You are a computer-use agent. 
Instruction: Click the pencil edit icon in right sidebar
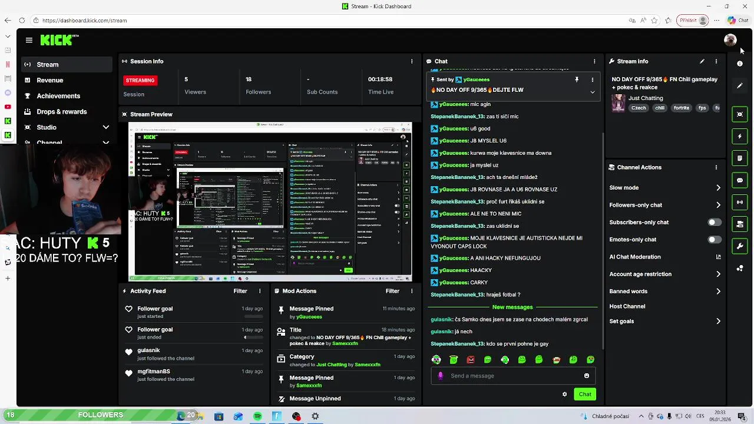point(740,86)
